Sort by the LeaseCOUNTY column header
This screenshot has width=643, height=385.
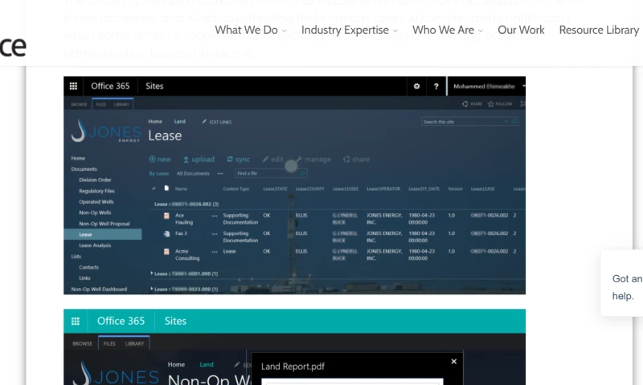tap(310, 188)
